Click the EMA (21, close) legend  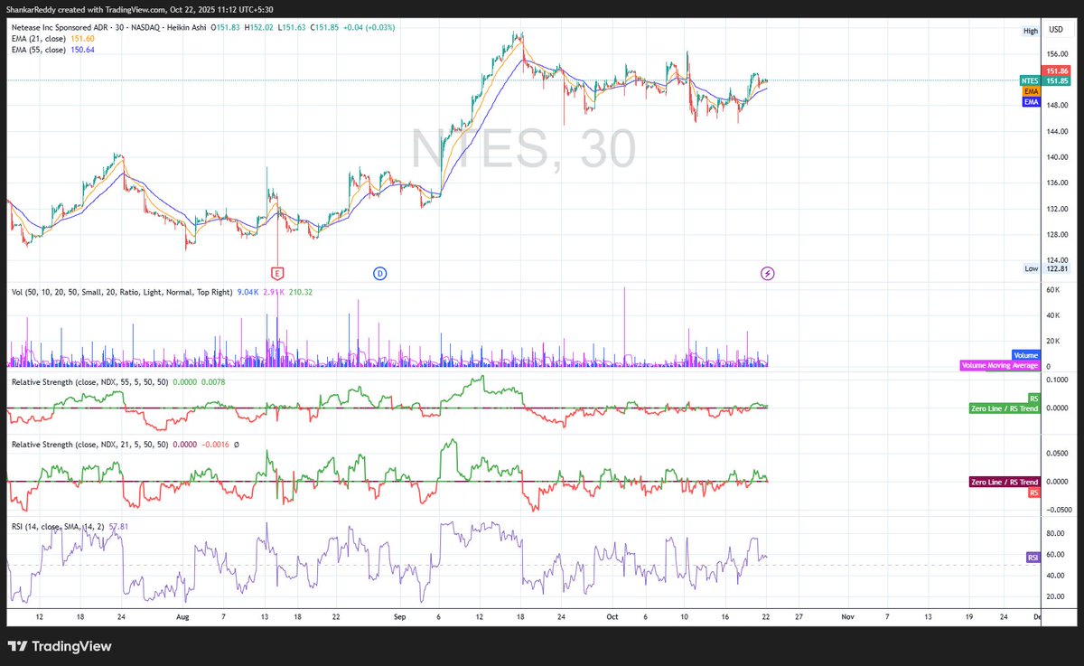(x=38, y=39)
